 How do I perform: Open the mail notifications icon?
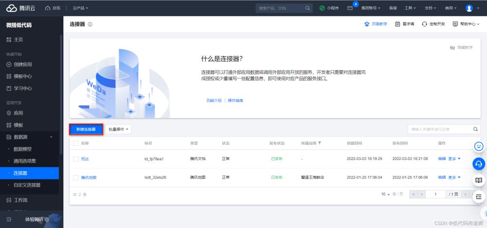[x=350, y=8]
